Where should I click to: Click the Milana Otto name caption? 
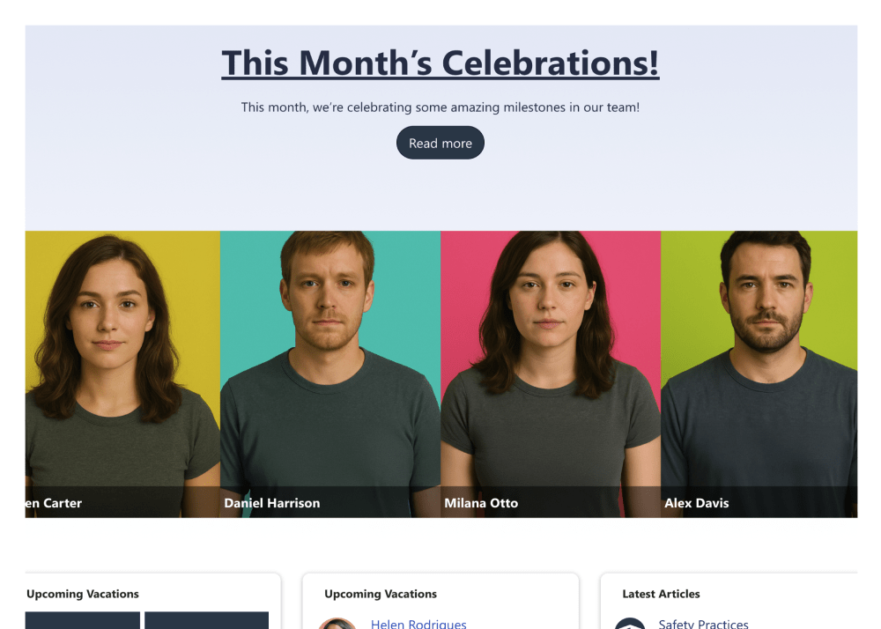tap(481, 503)
